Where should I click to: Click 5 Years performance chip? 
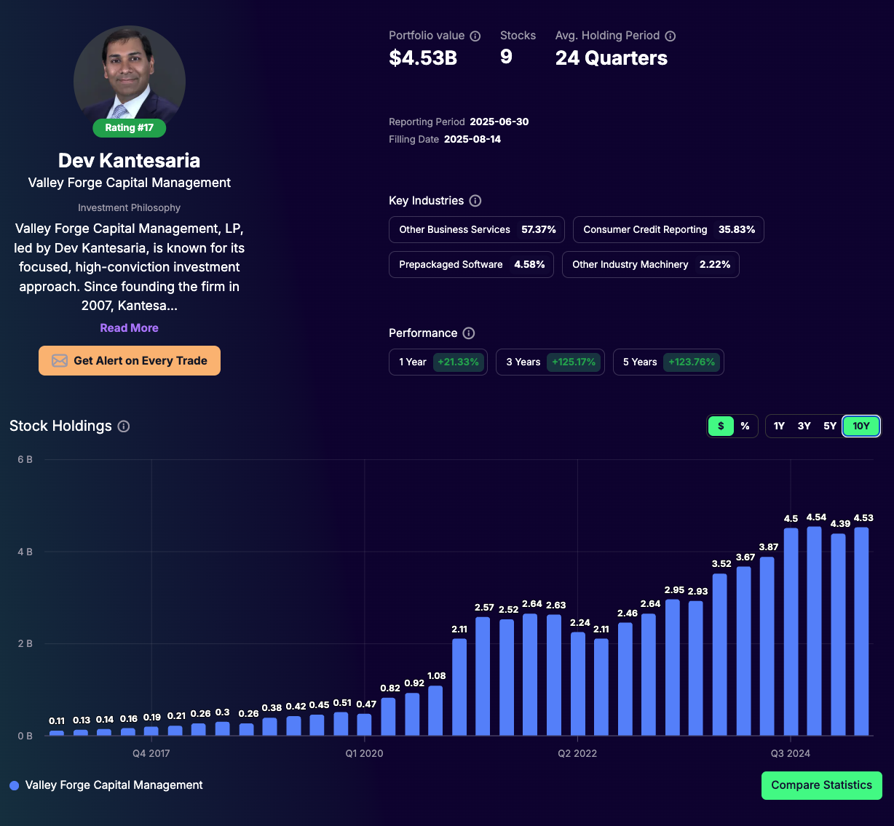pos(668,362)
